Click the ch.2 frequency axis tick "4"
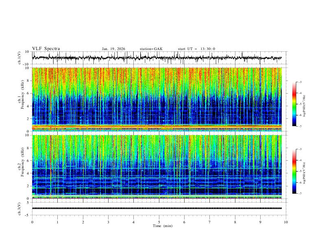Image resolution: width=322 pixels, height=249 pixels. [x=28, y=173]
